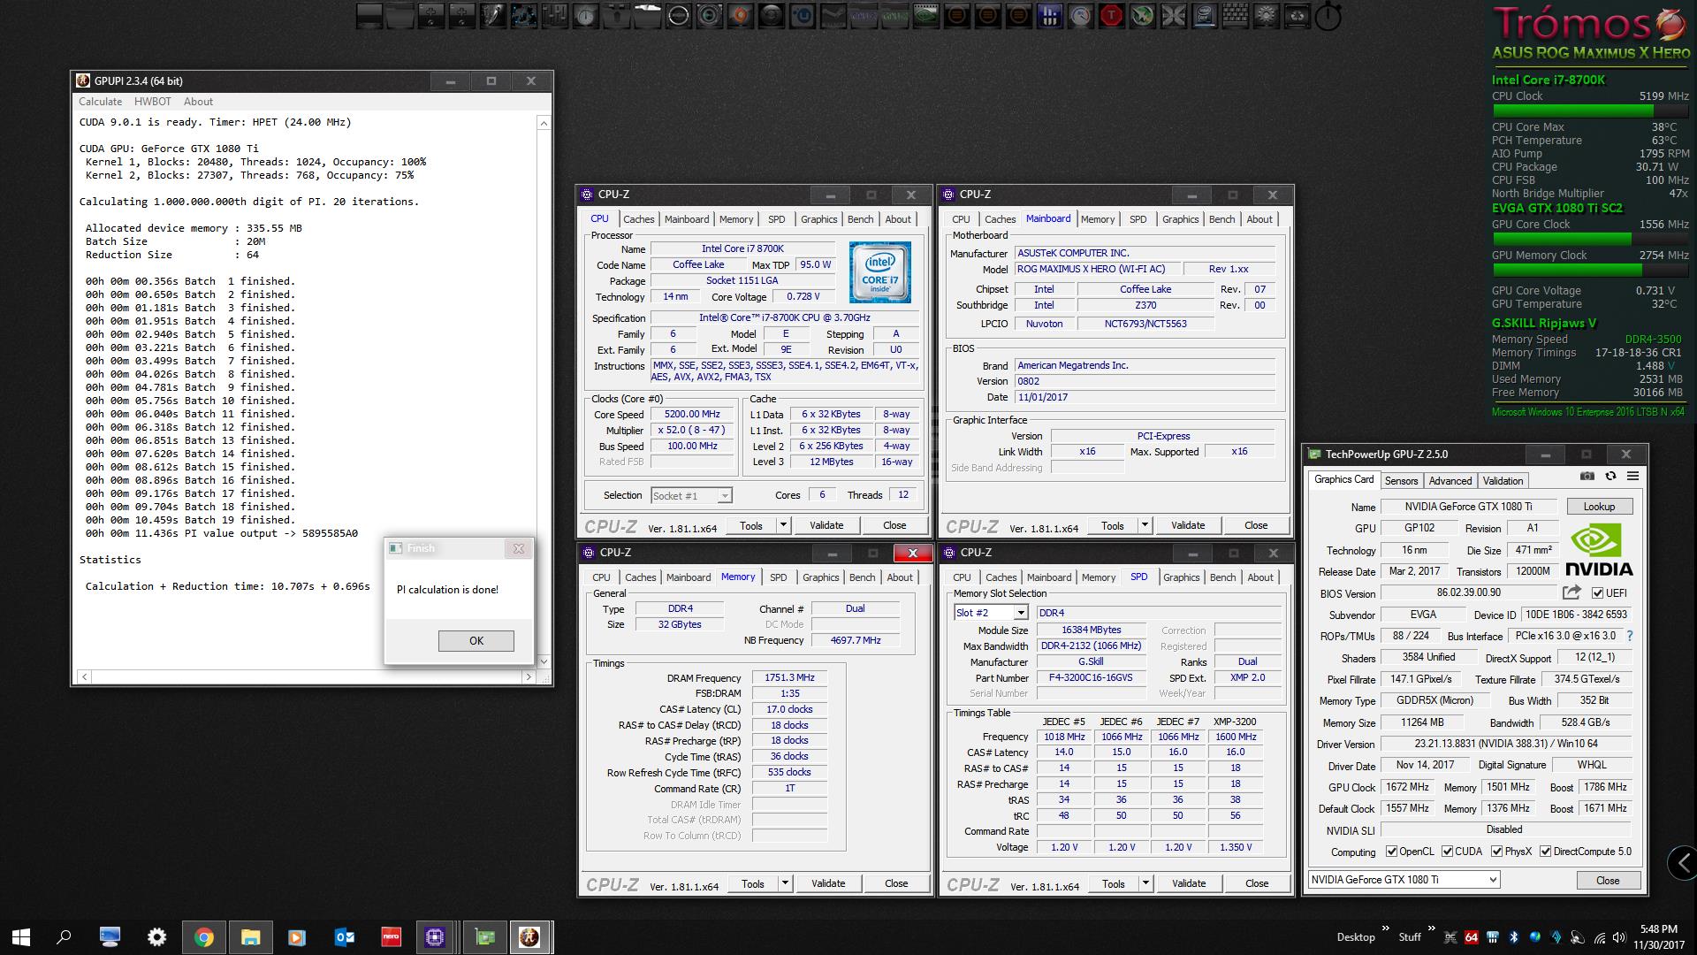This screenshot has height=955, width=1697.
Task: Click the Bus Interface question mark icon
Action: tap(1630, 636)
